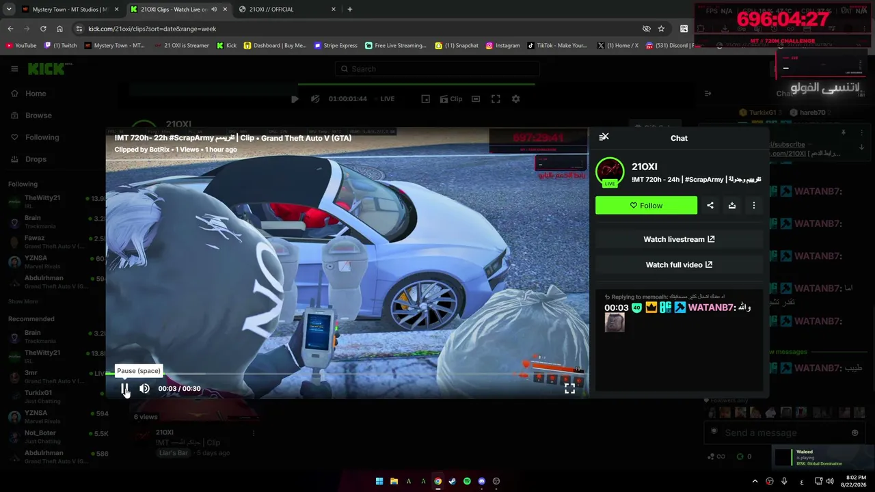The image size is (875, 492).
Task: Click the Send a message chat field
Action: tap(784, 433)
